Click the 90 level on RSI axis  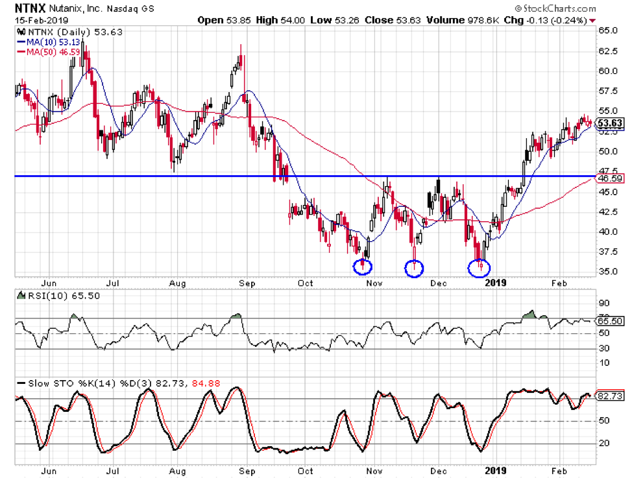tap(604, 303)
